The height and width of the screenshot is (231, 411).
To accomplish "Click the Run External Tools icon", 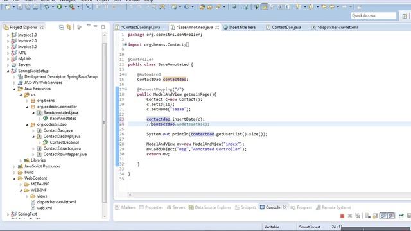I will (x=72, y=7).
